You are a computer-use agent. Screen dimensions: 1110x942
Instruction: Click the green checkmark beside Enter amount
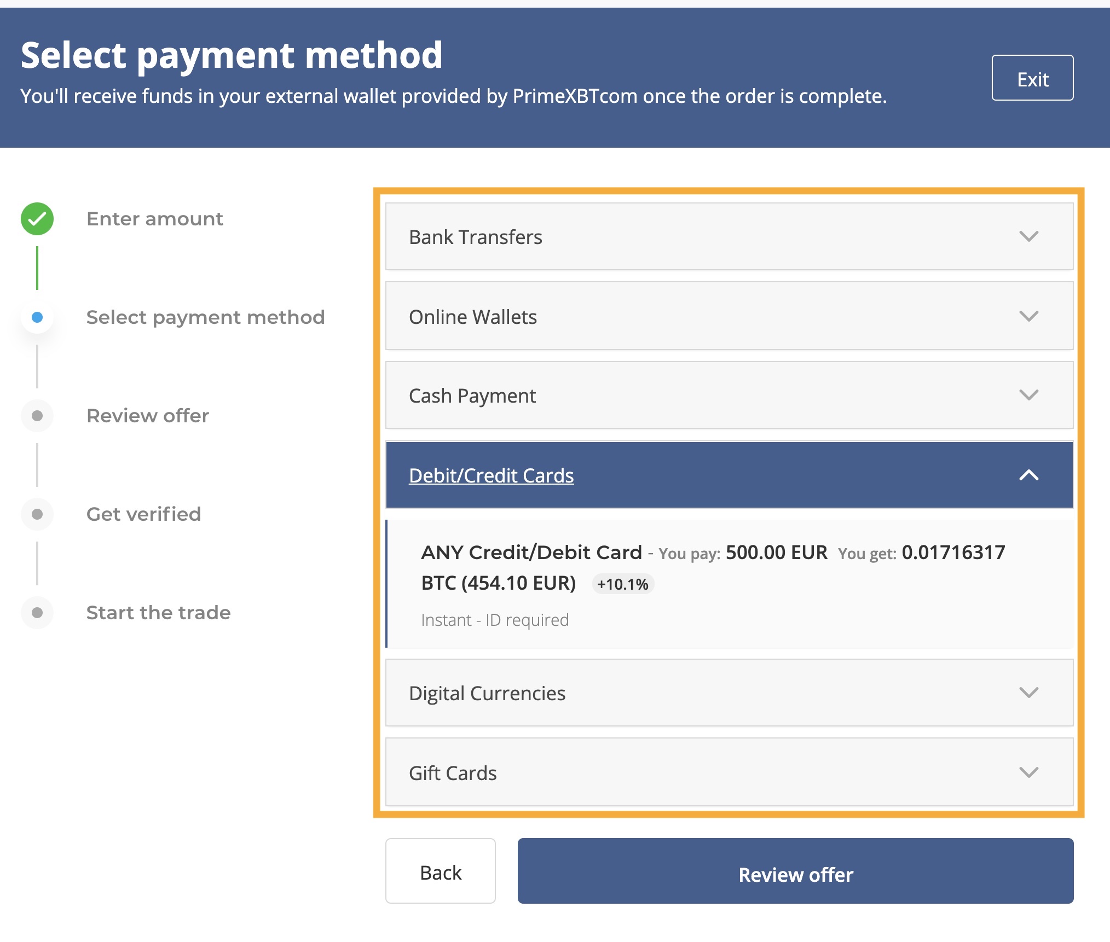tap(37, 219)
